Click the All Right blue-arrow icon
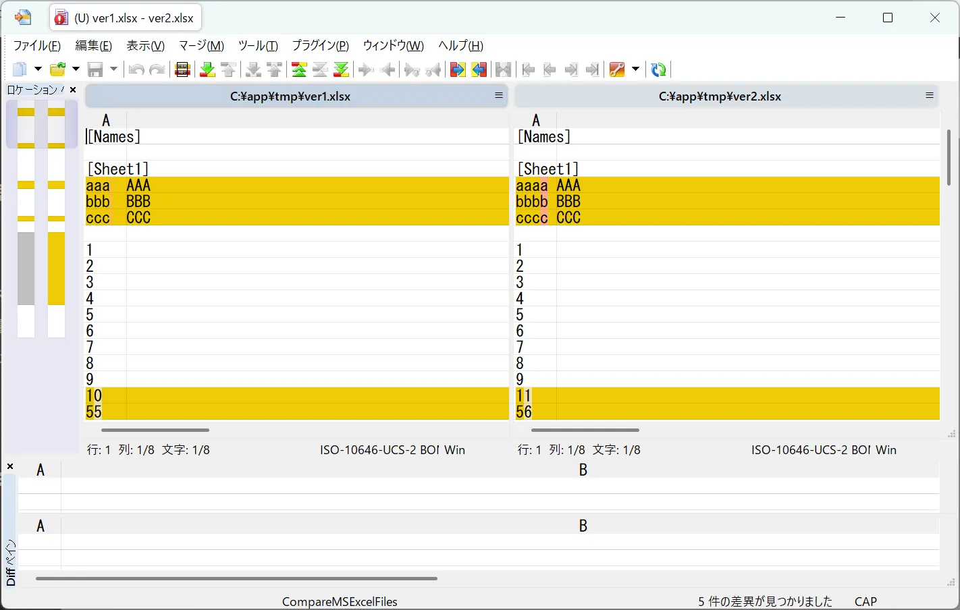 pyautogui.click(x=458, y=70)
